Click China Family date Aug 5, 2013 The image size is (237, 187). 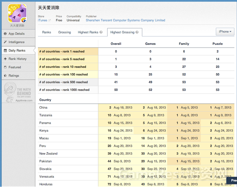[189, 108]
